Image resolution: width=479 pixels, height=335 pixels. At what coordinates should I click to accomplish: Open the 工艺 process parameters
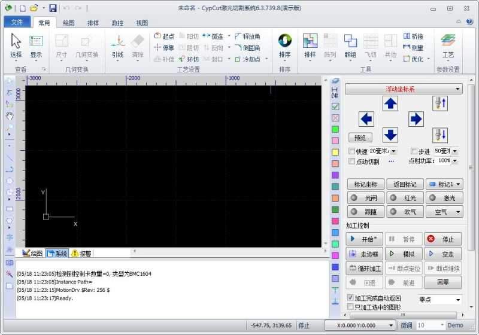click(448, 46)
